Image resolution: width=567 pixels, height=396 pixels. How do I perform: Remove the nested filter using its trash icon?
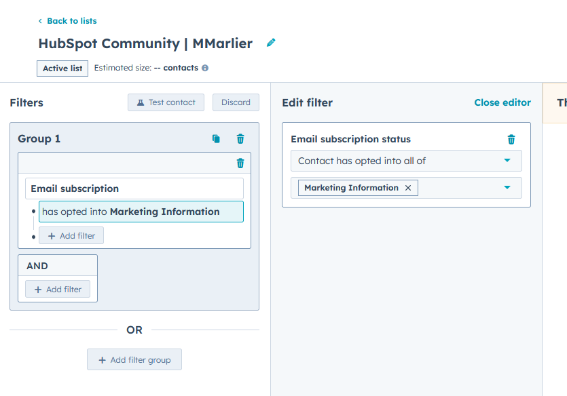[240, 163]
